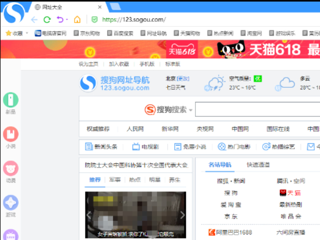Go back with the back arrow
Screen dimensions: 320x240
click(34, 20)
